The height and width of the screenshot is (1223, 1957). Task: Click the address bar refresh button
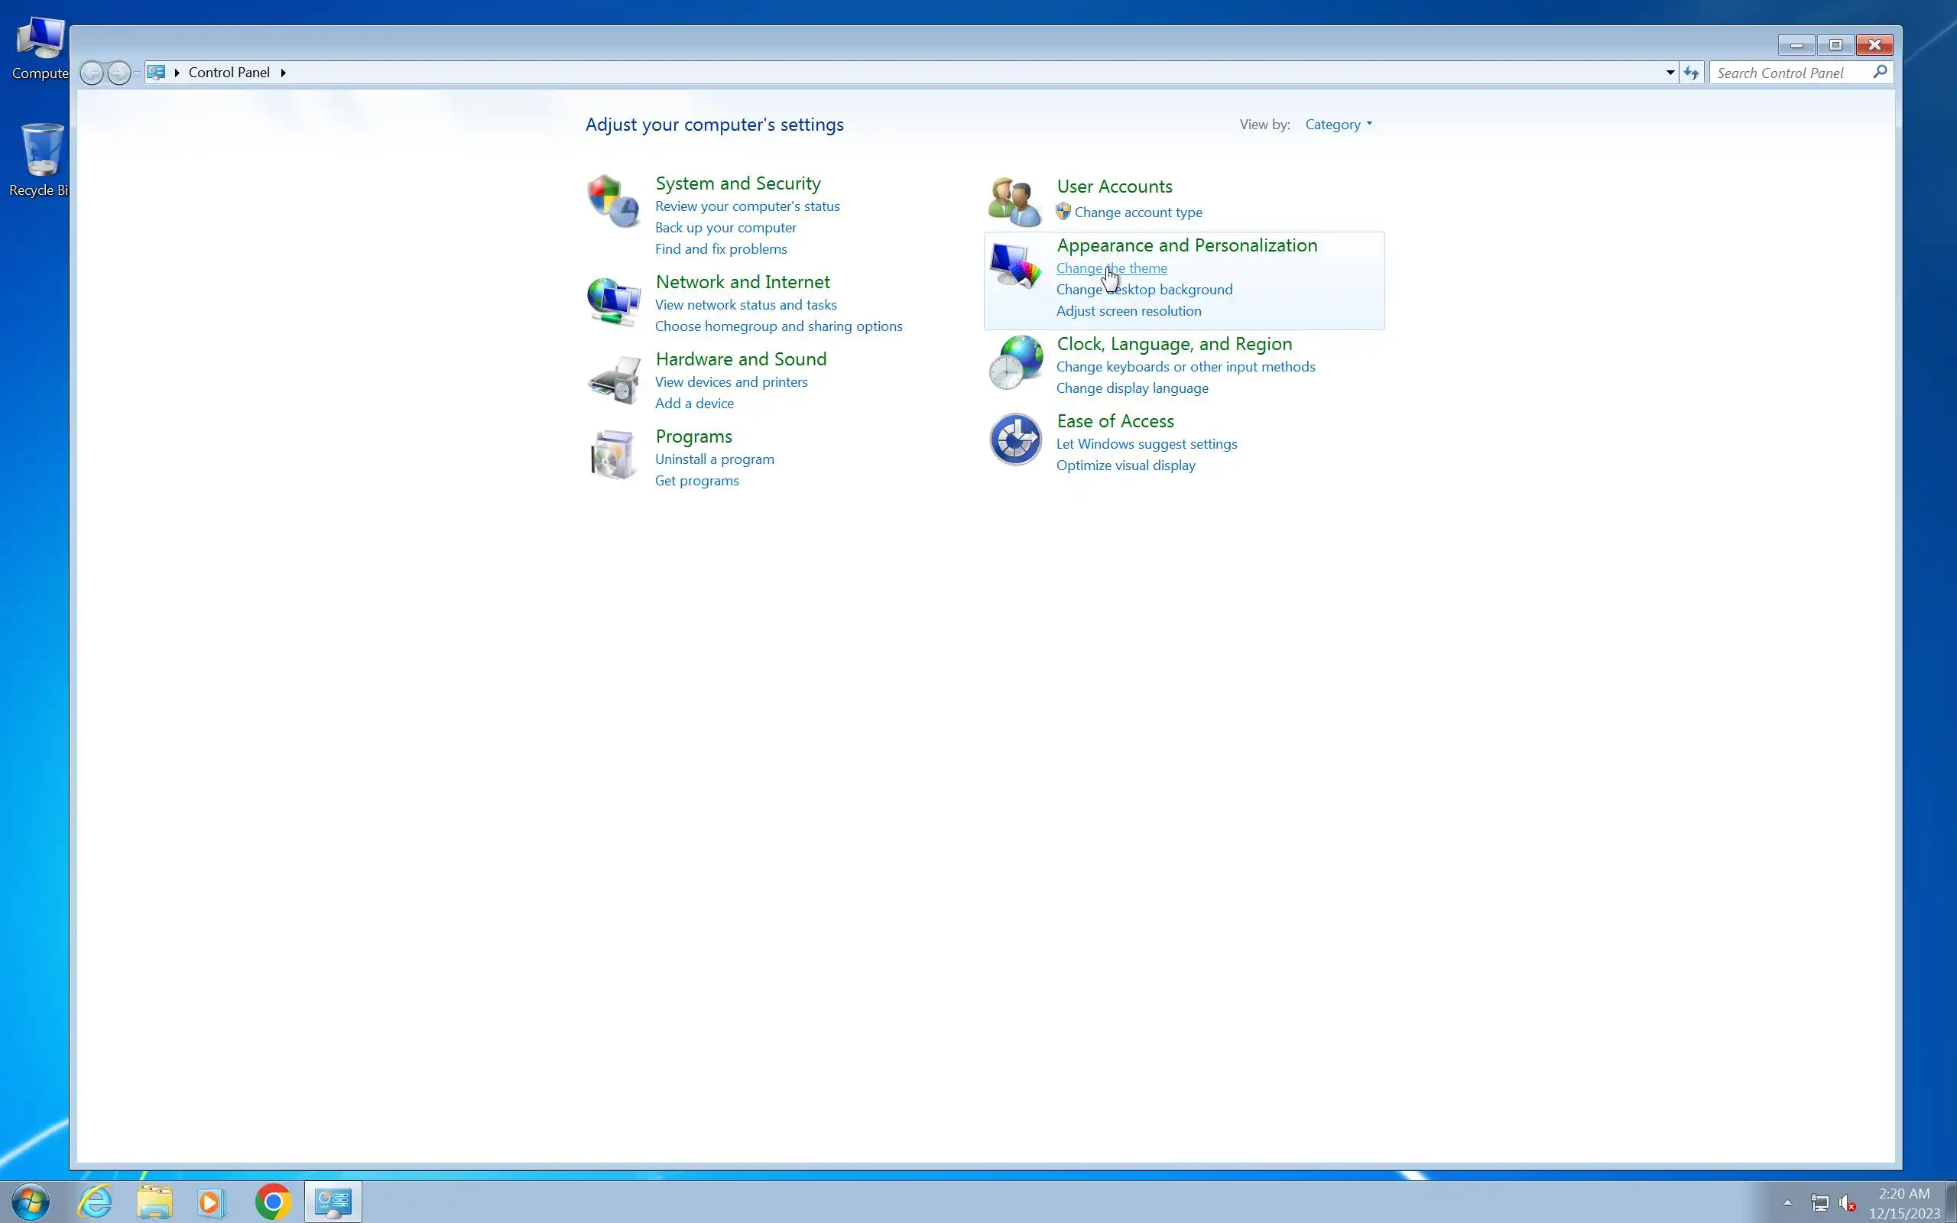[1691, 73]
